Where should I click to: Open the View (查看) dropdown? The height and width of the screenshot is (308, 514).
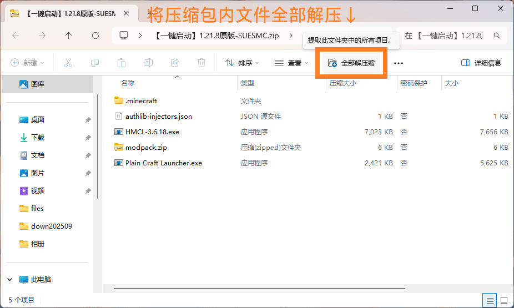pos(291,63)
